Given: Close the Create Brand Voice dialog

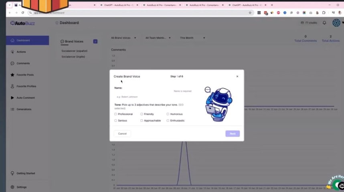Looking at the screenshot, I should tap(237, 77).
